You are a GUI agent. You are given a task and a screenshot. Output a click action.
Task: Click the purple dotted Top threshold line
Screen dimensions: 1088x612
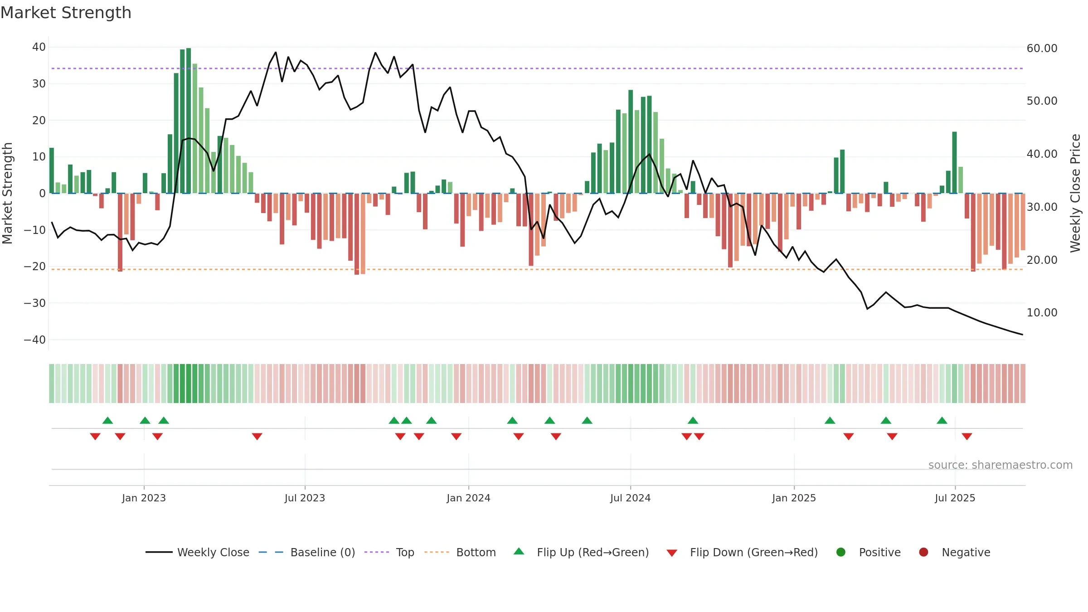click(537, 68)
